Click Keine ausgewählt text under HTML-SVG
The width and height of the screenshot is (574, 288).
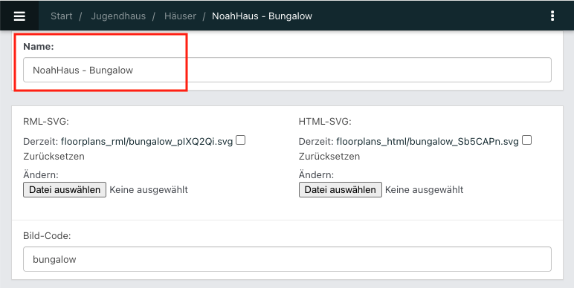pos(425,190)
